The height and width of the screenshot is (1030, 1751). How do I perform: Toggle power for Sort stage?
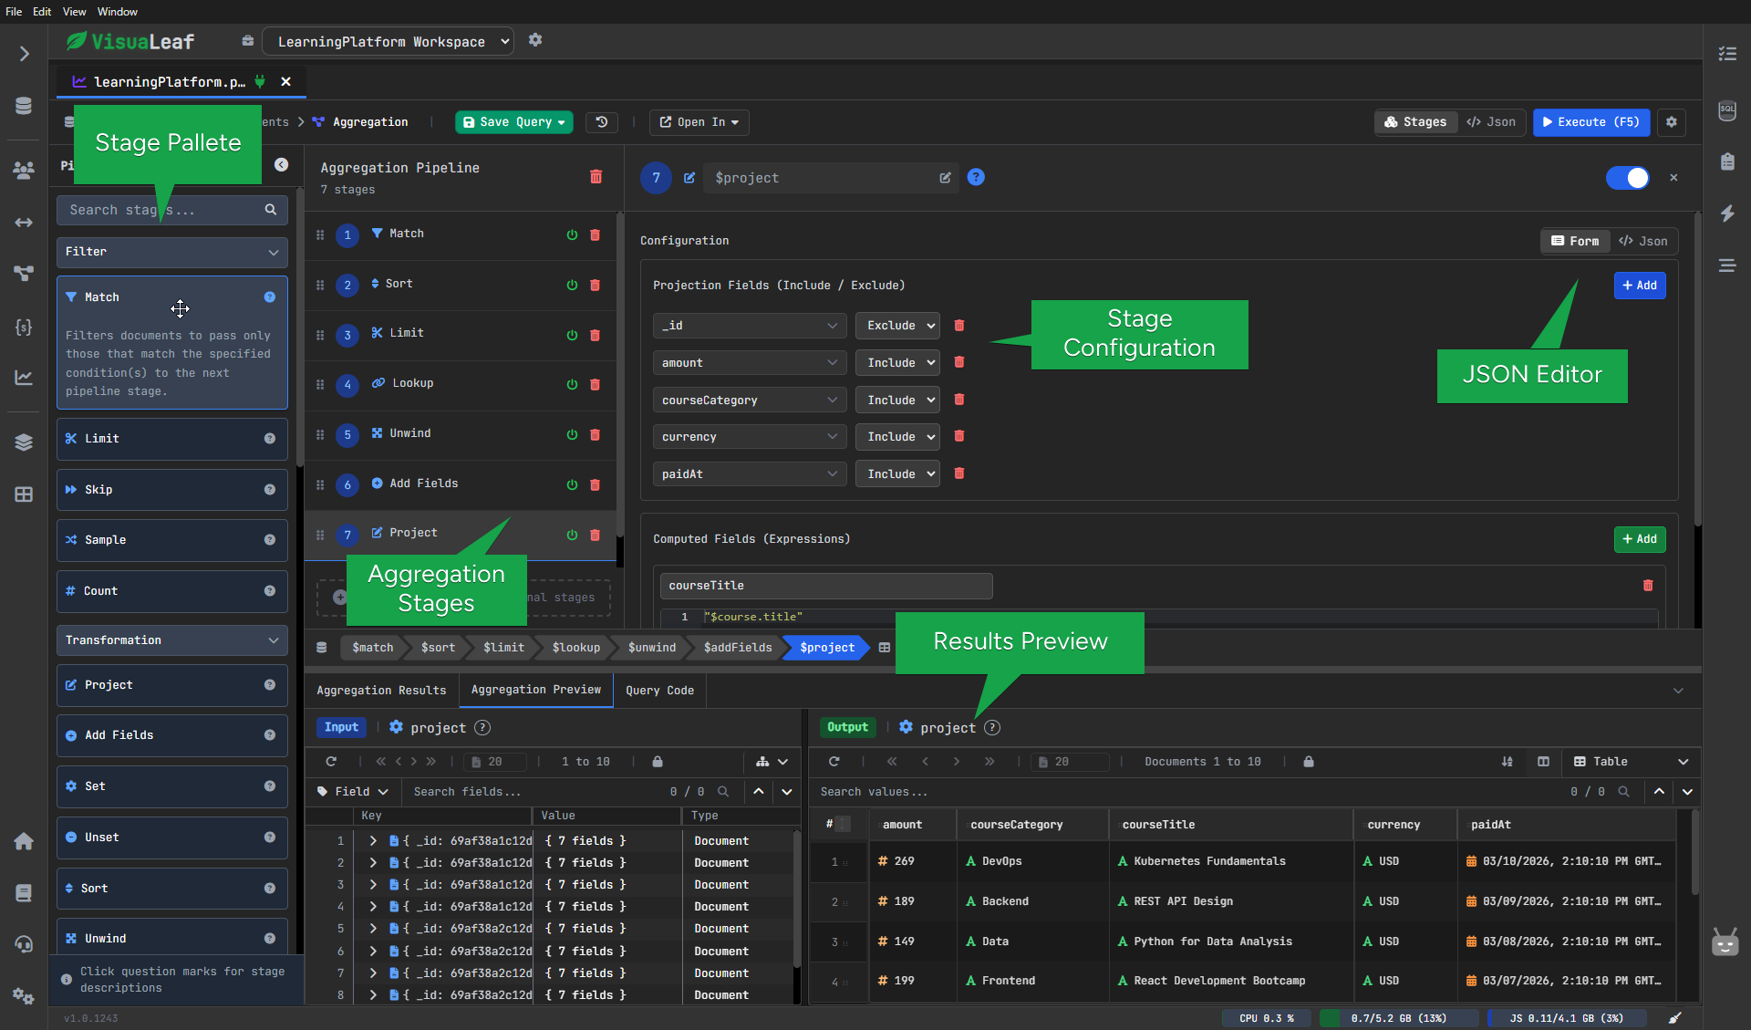(x=572, y=285)
